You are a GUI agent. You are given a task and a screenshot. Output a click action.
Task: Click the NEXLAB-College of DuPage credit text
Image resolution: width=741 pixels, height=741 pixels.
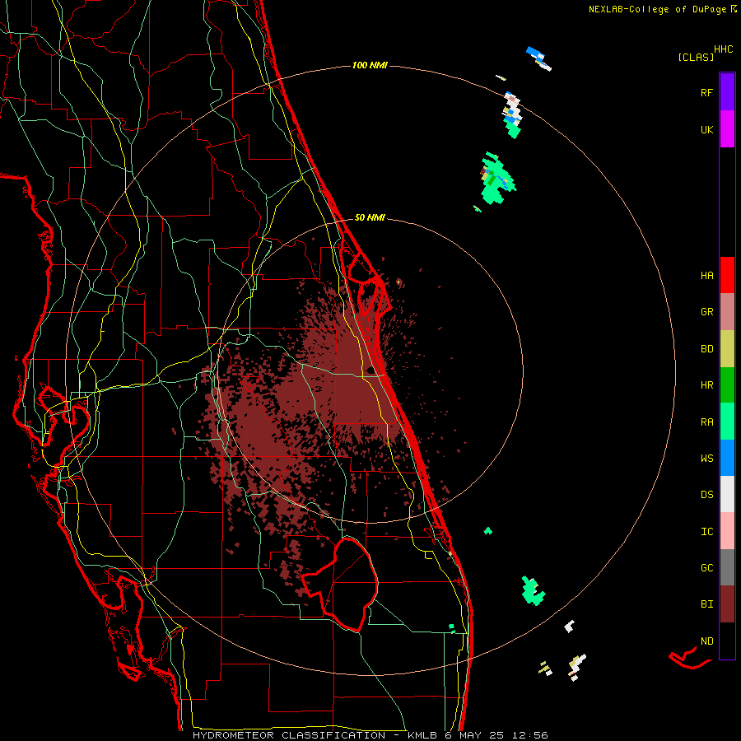(x=657, y=9)
